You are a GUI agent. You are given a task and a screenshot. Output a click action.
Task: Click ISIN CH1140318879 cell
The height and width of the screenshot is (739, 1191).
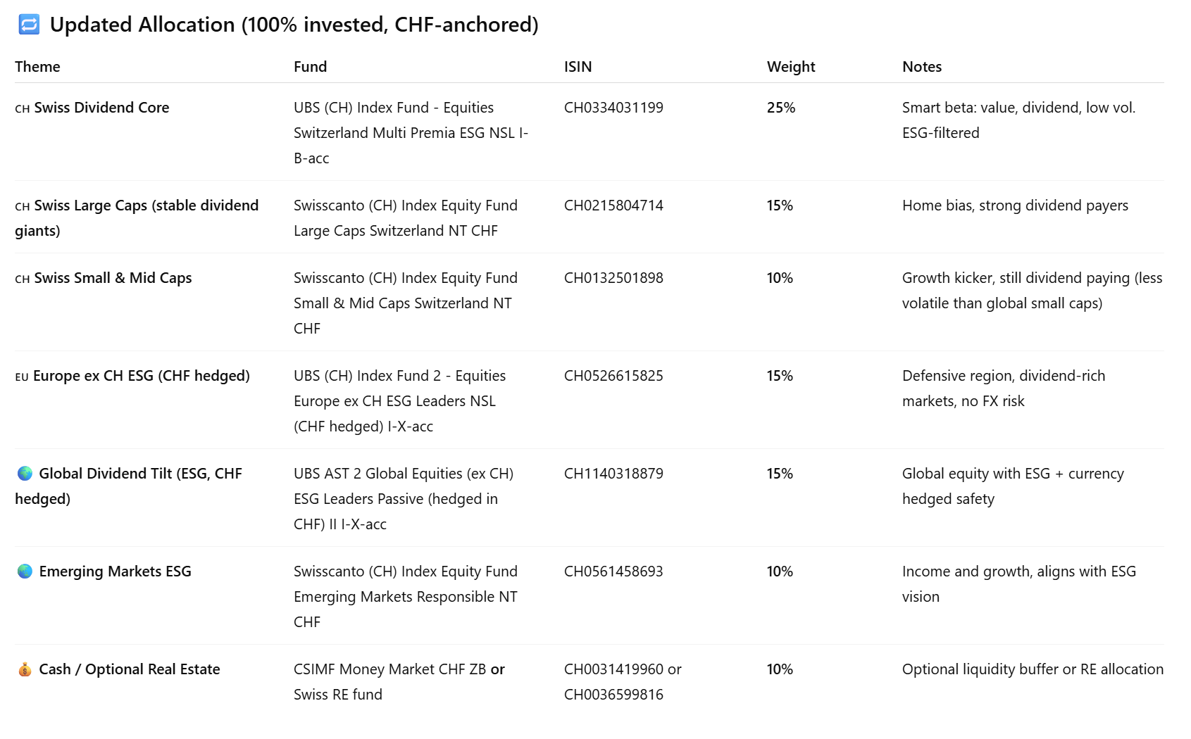(x=613, y=474)
